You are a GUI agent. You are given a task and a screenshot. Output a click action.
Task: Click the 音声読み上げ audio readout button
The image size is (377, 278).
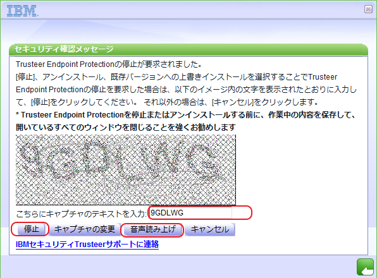coord(153,229)
